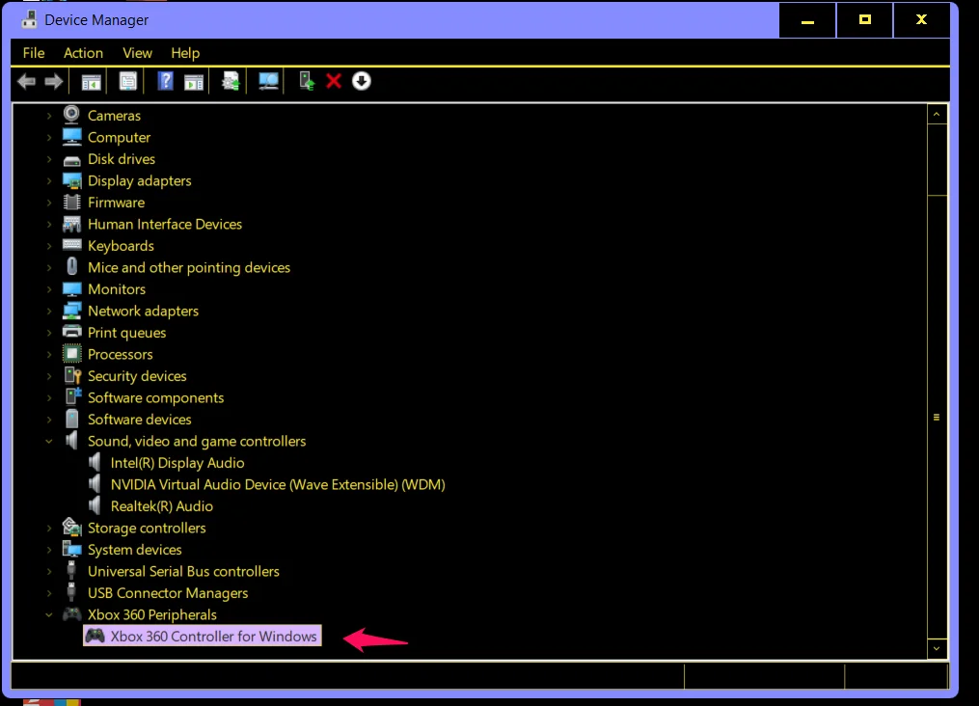Screen dimensions: 979x706
Task: Click the Computer monitor icon in tree
Action: pos(71,137)
